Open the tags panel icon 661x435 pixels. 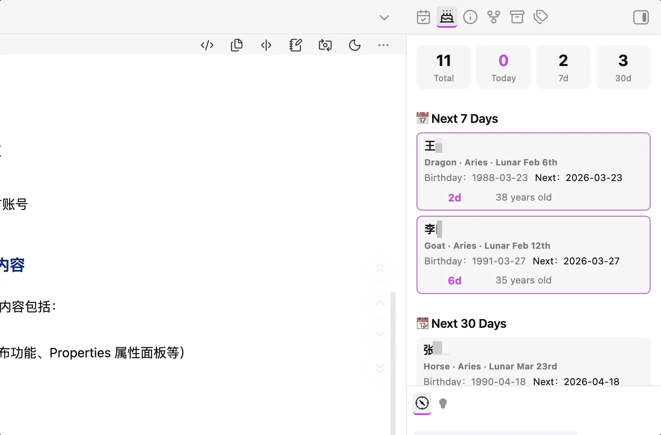coord(541,17)
